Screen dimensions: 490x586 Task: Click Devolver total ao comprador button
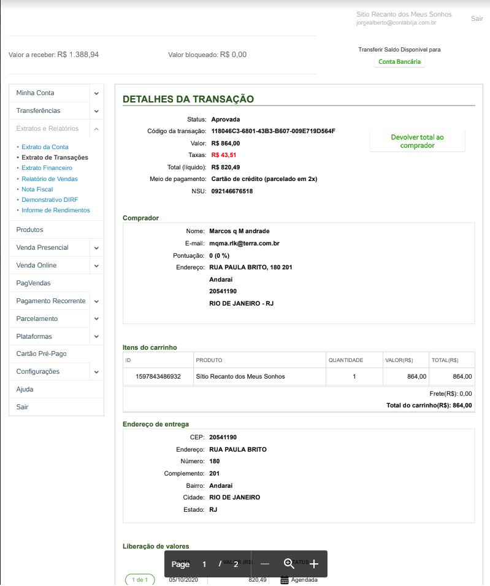click(417, 141)
